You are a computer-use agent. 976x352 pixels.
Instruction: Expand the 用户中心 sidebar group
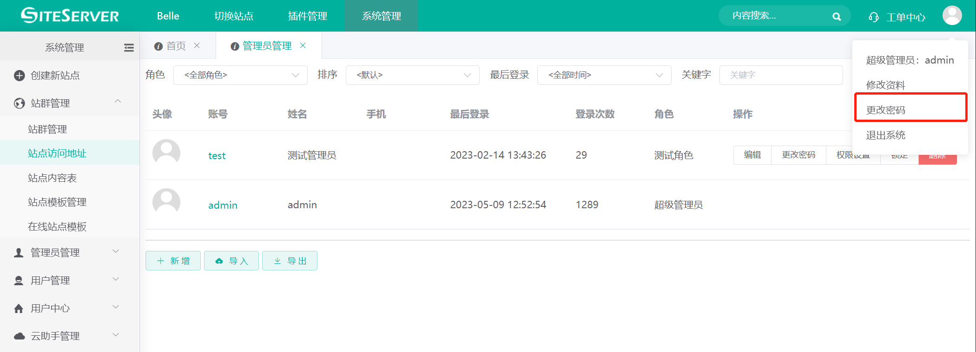coord(116,307)
